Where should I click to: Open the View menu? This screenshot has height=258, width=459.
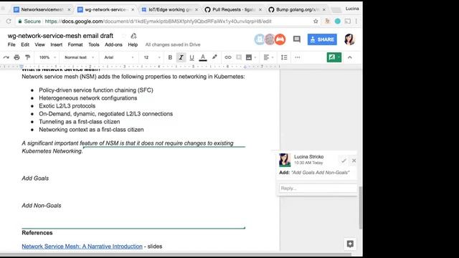pyautogui.click(x=40, y=44)
